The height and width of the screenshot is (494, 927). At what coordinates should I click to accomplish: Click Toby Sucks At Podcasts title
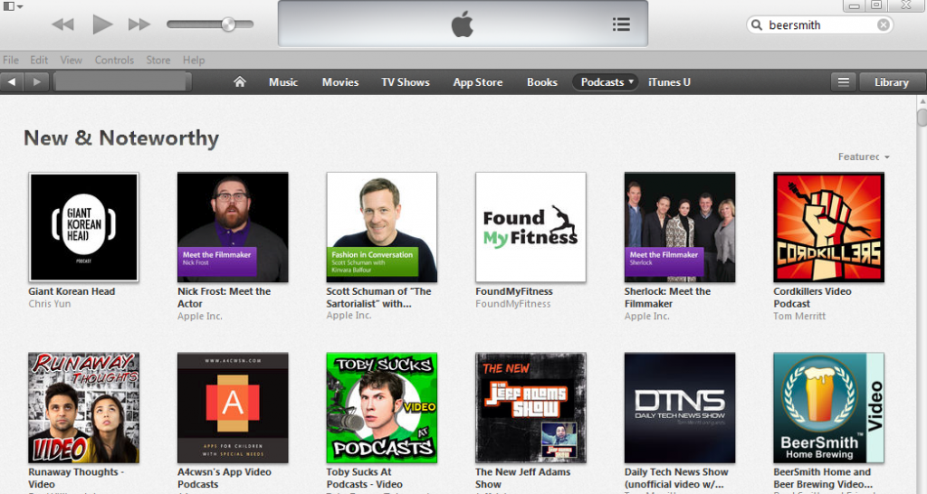pos(364,478)
